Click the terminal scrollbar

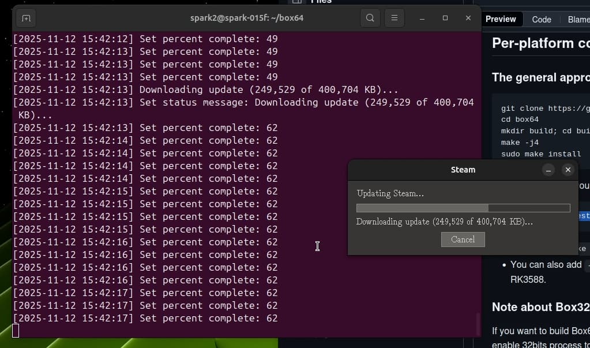click(x=477, y=323)
